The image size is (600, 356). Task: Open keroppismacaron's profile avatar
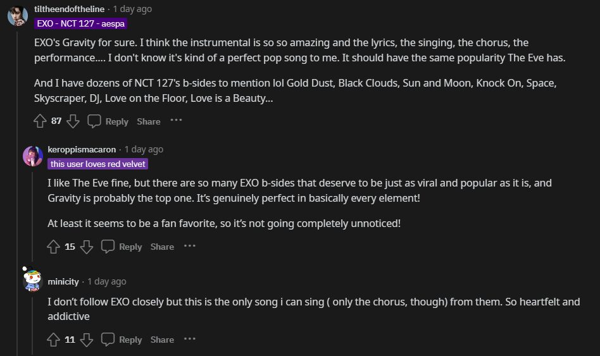(x=32, y=156)
